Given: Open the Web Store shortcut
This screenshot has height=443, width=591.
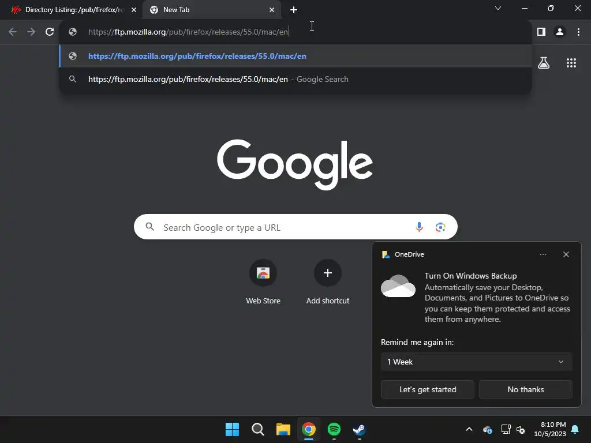Looking at the screenshot, I should point(263,281).
